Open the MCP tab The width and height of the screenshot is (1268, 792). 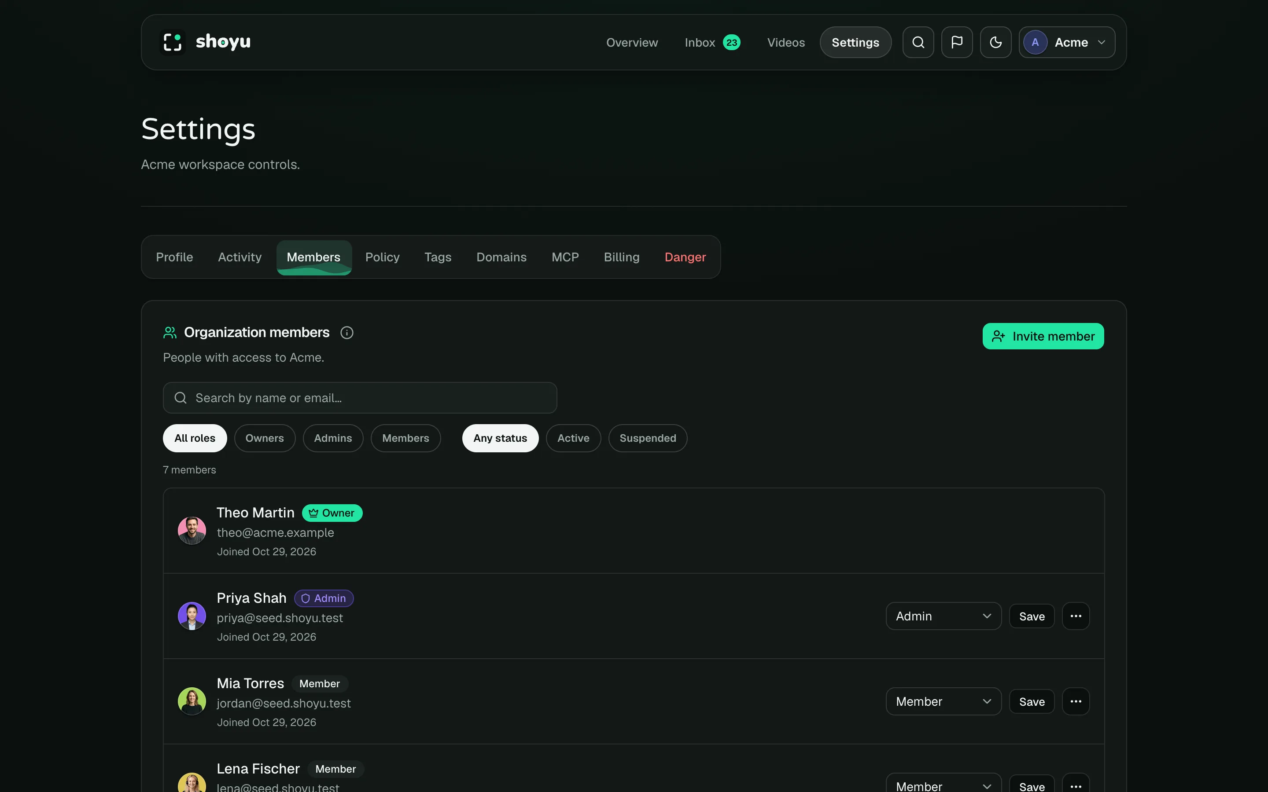click(x=565, y=257)
